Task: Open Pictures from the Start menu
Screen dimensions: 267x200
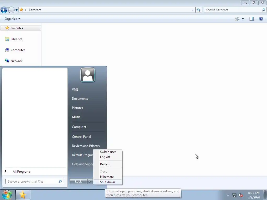Action: (77, 108)
